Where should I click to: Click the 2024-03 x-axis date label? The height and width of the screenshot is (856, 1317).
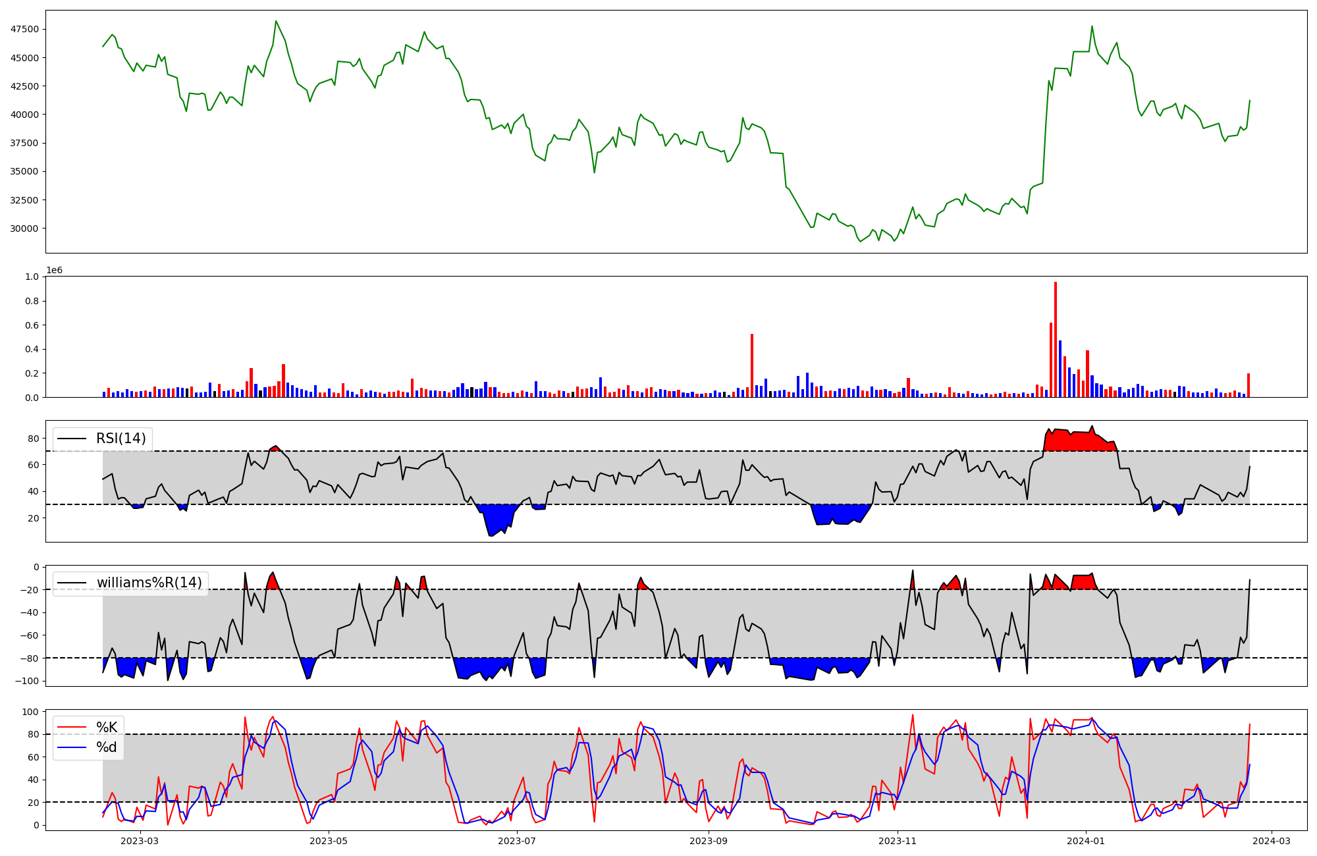click(x=1271, y=841)
